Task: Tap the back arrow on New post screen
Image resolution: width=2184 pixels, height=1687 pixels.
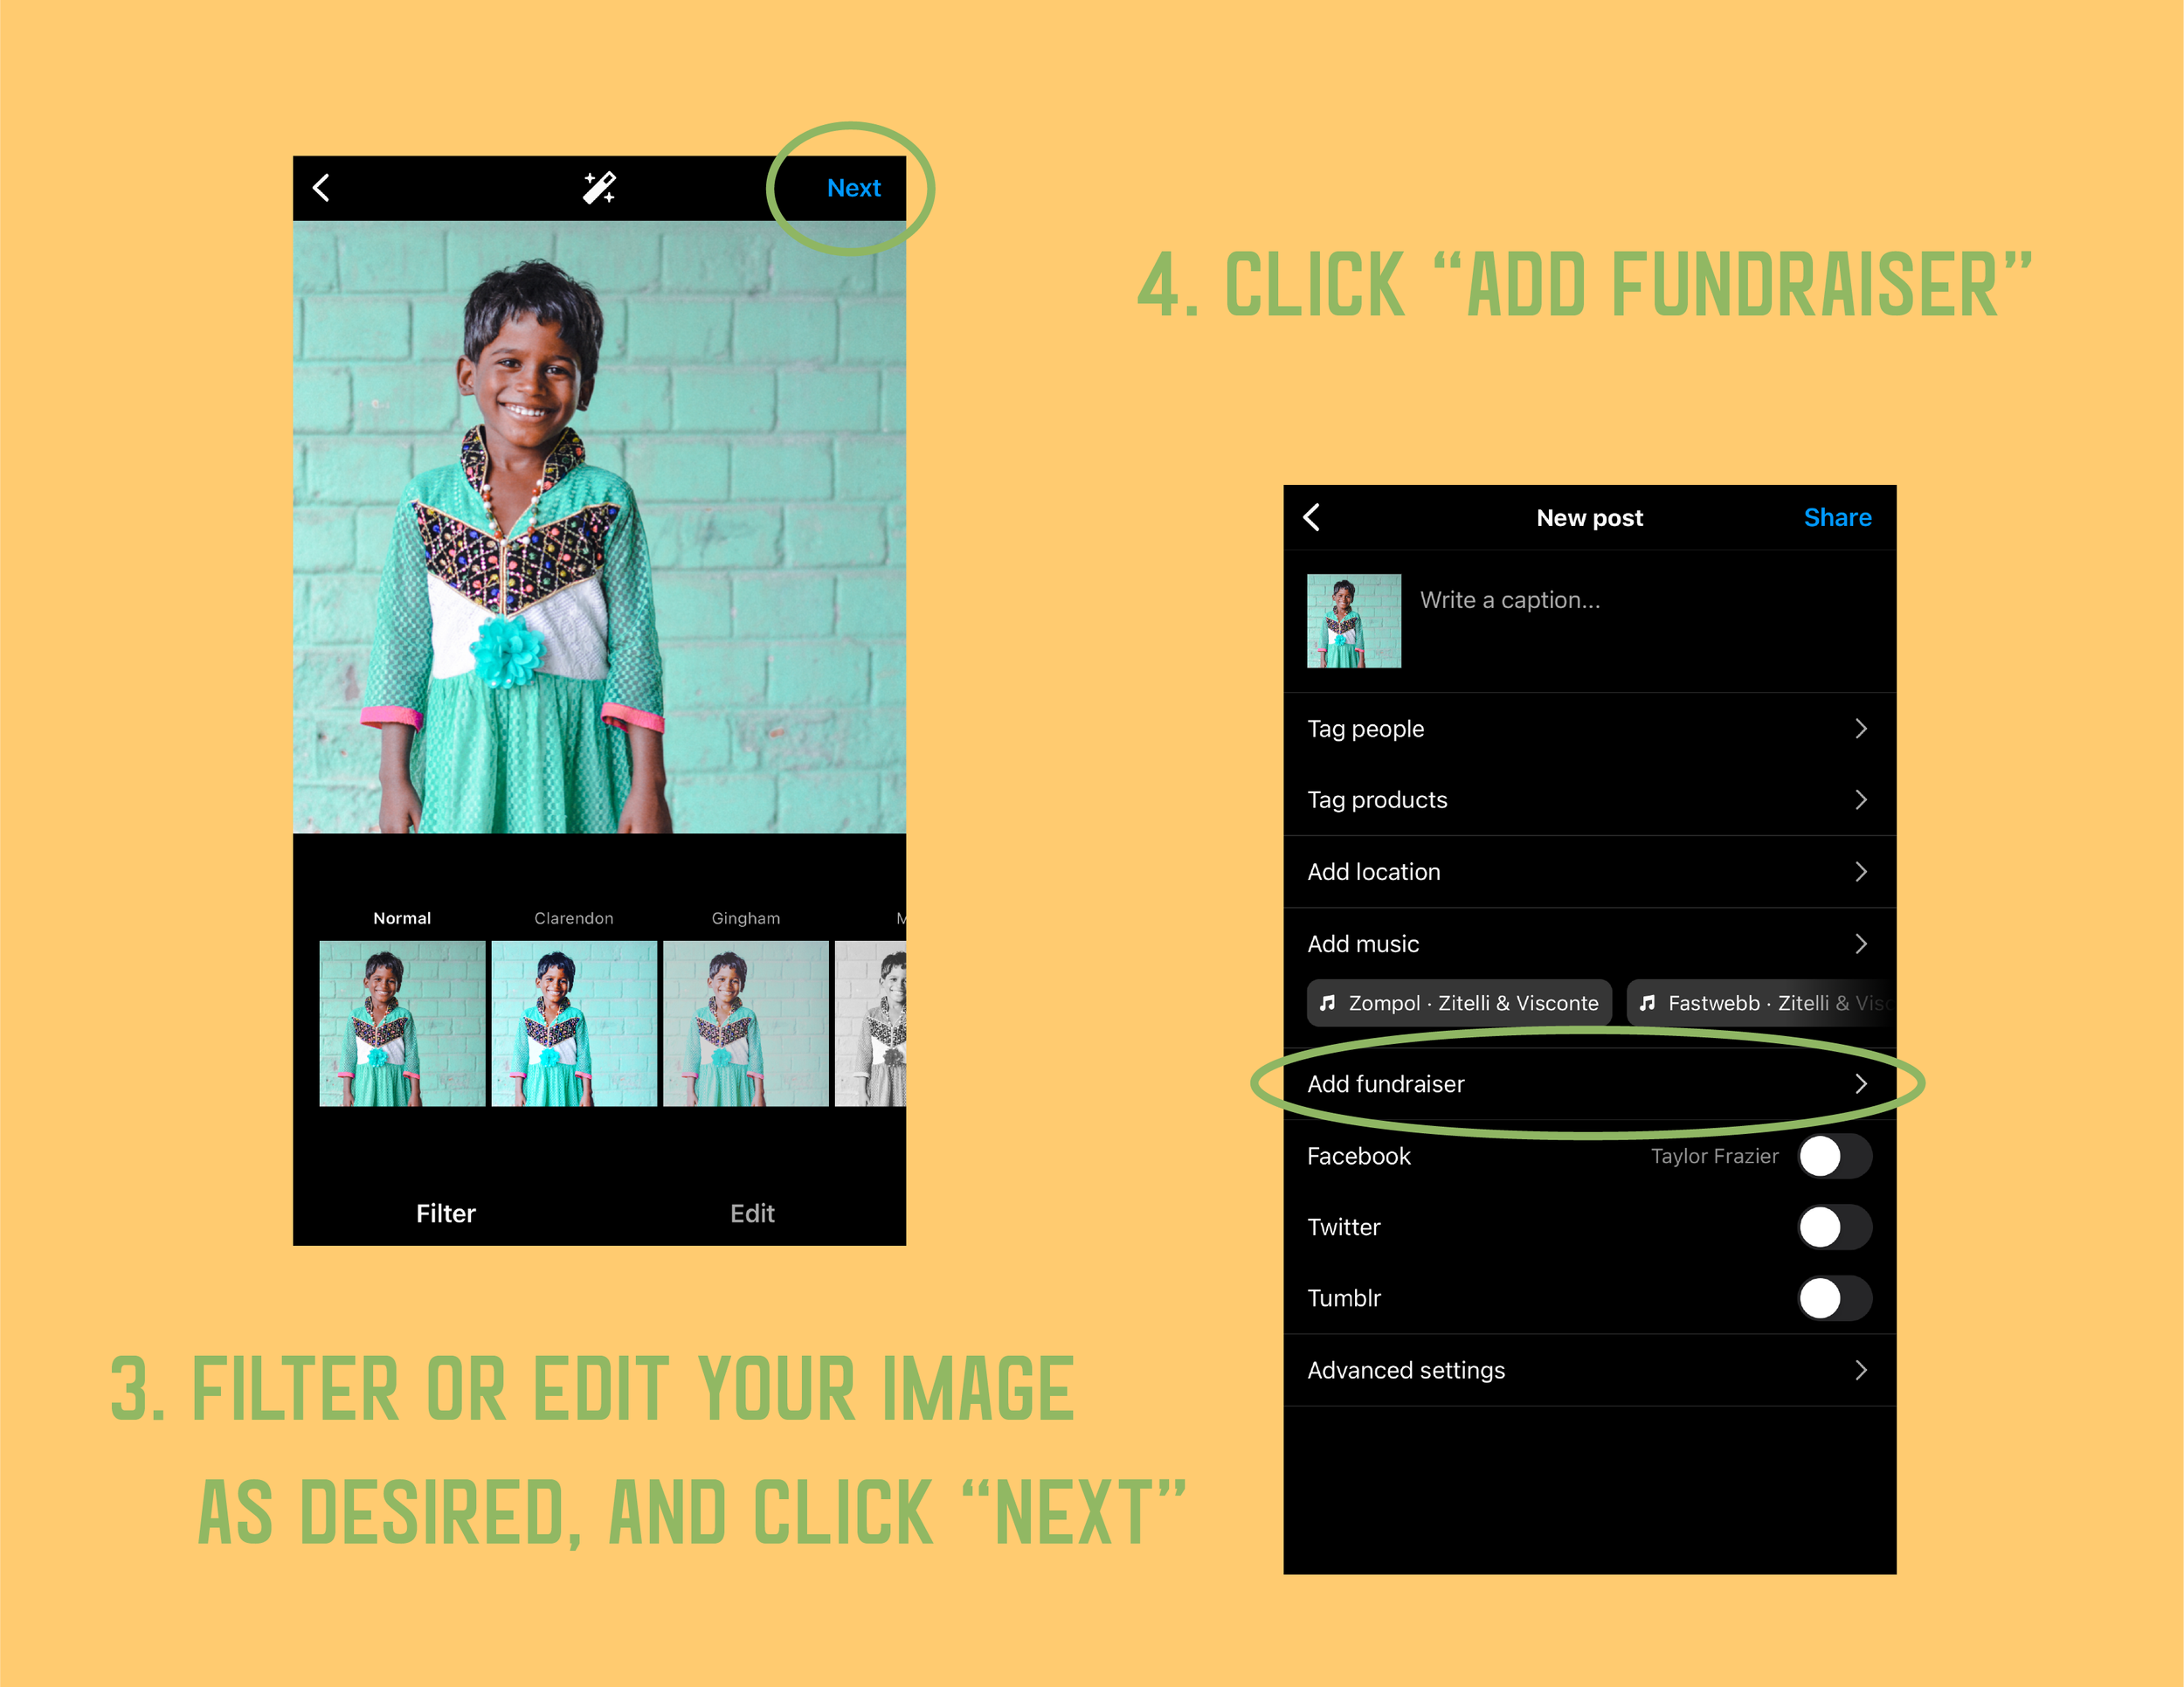Action: click(x=1312, y=517)
